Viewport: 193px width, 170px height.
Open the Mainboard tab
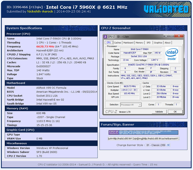(128, 43)
